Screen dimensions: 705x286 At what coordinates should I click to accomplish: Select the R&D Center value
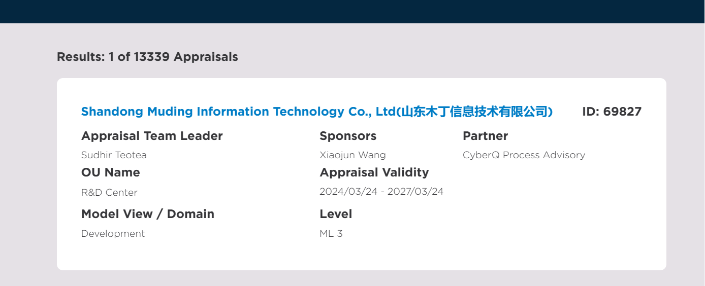click(109, 193)
